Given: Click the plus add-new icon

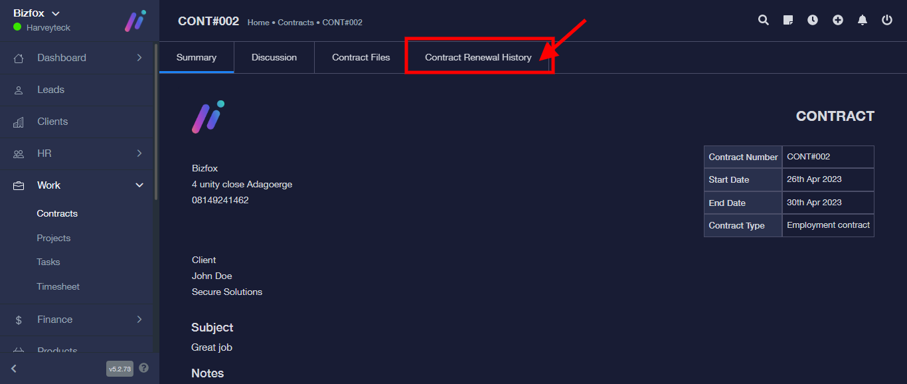Looking at the screenshot, I should coord(838,21).
